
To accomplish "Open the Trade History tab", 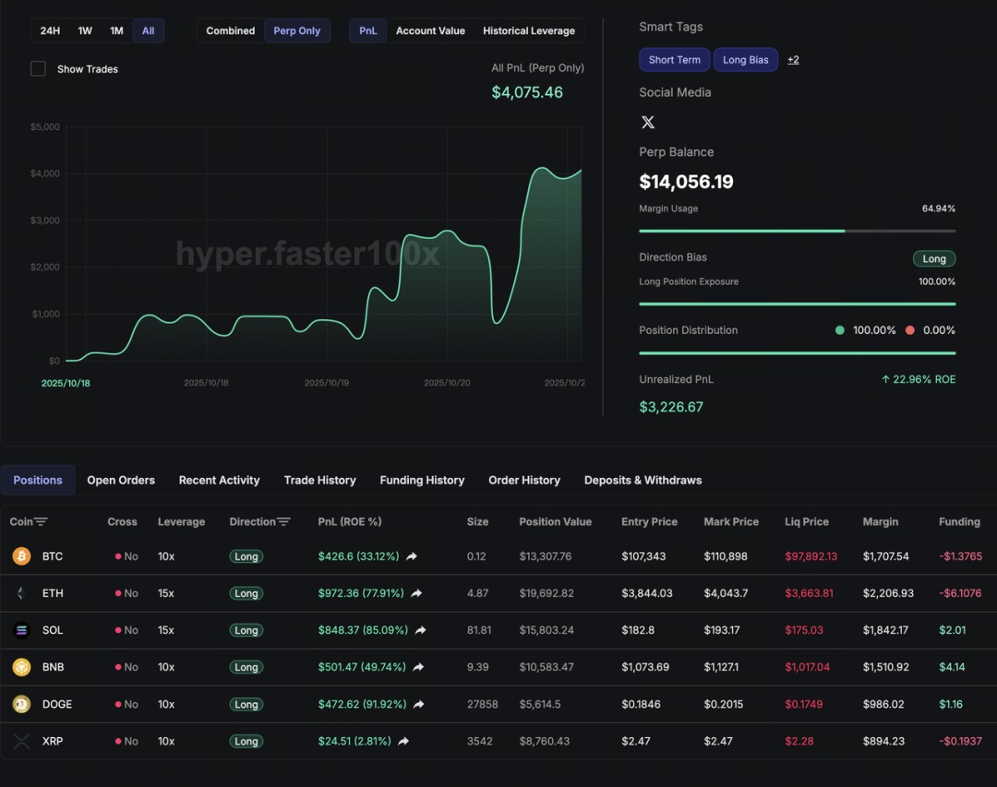I will coord(319,480).
